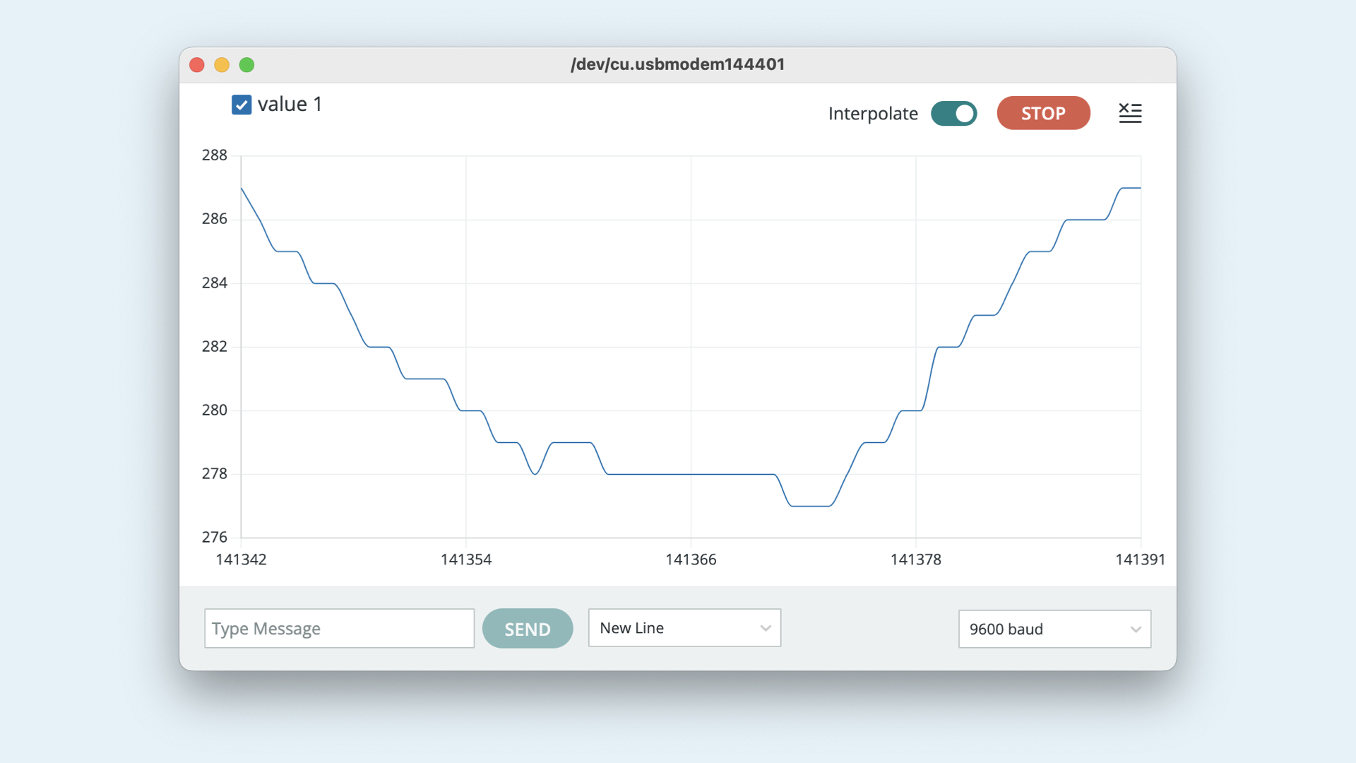Click x-axis label 141378
Viewport: 1356px width, 763px height.
tap(915, 560)
